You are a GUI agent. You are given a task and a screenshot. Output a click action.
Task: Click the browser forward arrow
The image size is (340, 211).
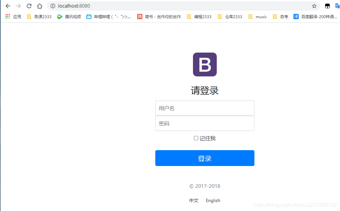tap(19, 6)
